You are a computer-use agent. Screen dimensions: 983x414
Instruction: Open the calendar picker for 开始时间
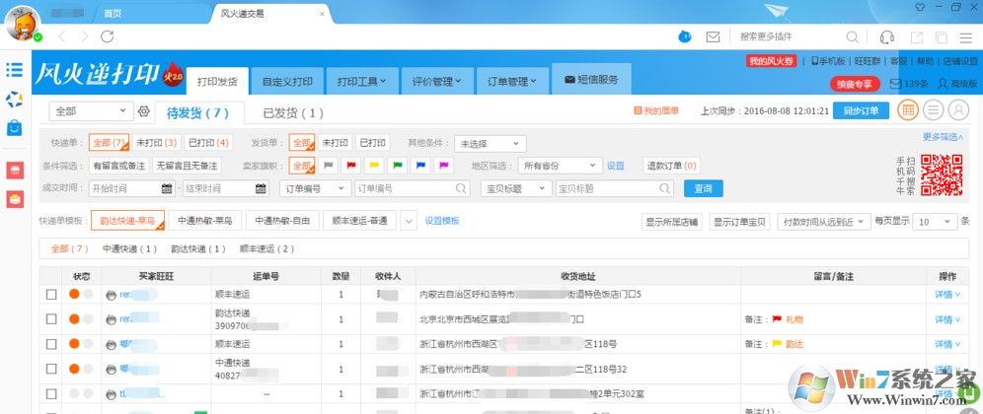(167, 188)
